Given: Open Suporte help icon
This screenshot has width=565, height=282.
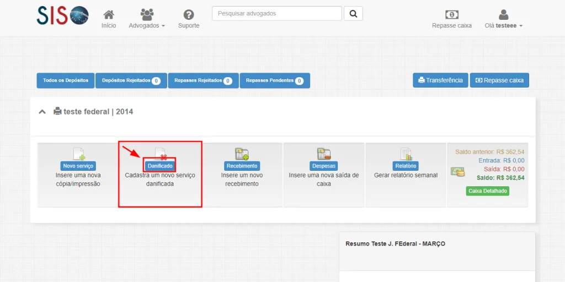Looking at the screenshot, I should point(189,15).
